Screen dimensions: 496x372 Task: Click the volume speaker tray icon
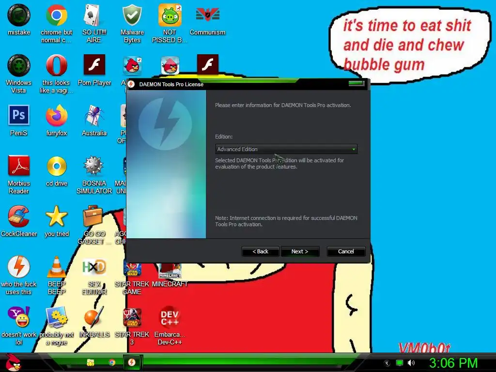coord(411,363)
